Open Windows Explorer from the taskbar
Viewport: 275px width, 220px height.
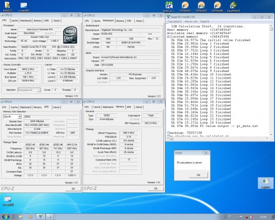(x=21, y=217)
